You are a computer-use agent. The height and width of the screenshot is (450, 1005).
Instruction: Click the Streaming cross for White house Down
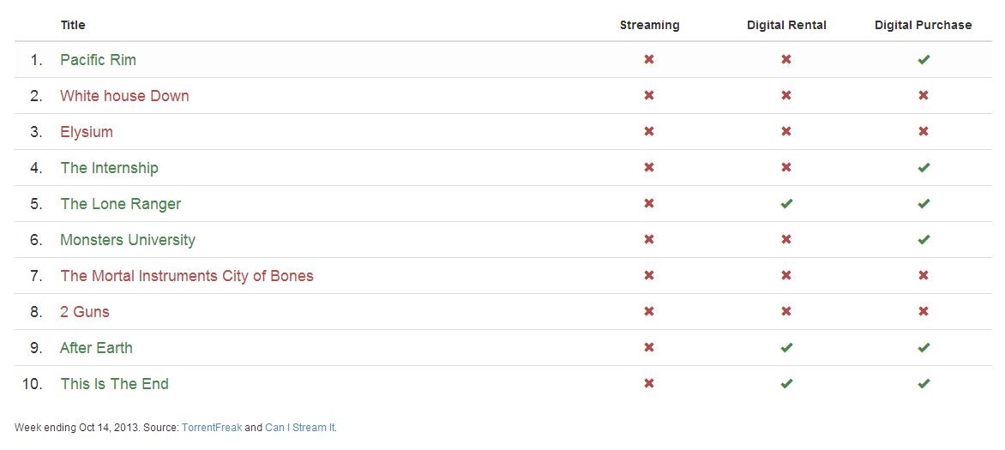click(x=648, y=95)
